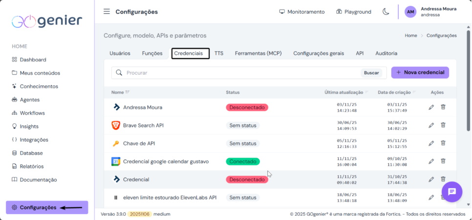
Task: Sort by the Nome column icon
Action: tap(128, 92)
